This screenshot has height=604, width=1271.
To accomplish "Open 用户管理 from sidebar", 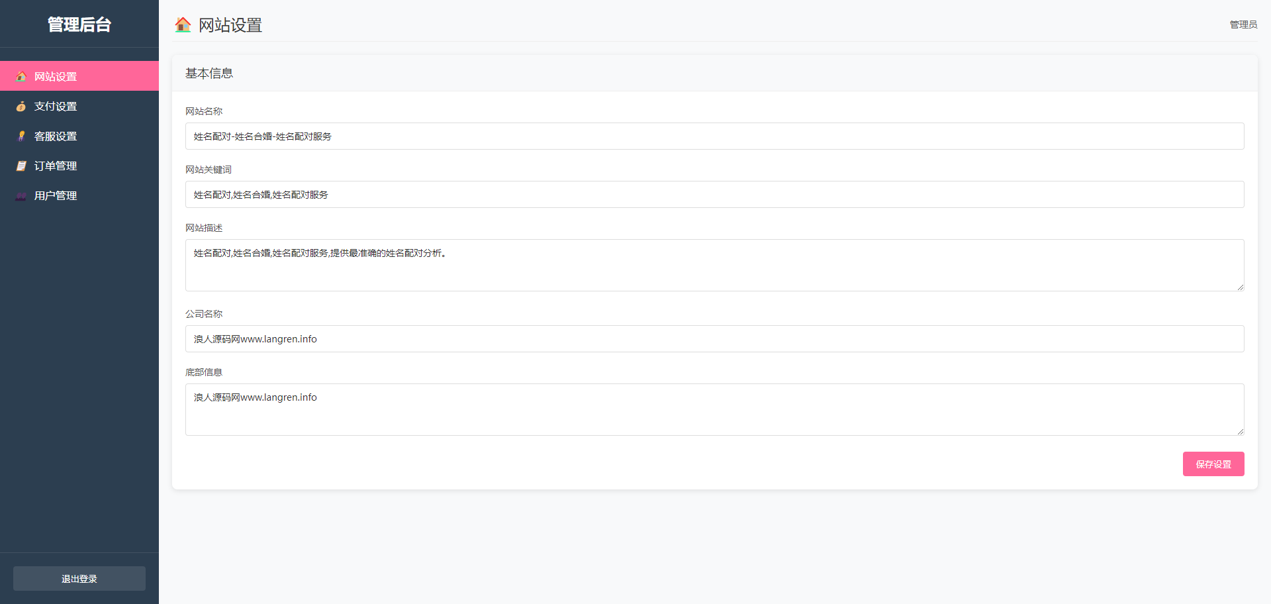I will click(79, 195).
